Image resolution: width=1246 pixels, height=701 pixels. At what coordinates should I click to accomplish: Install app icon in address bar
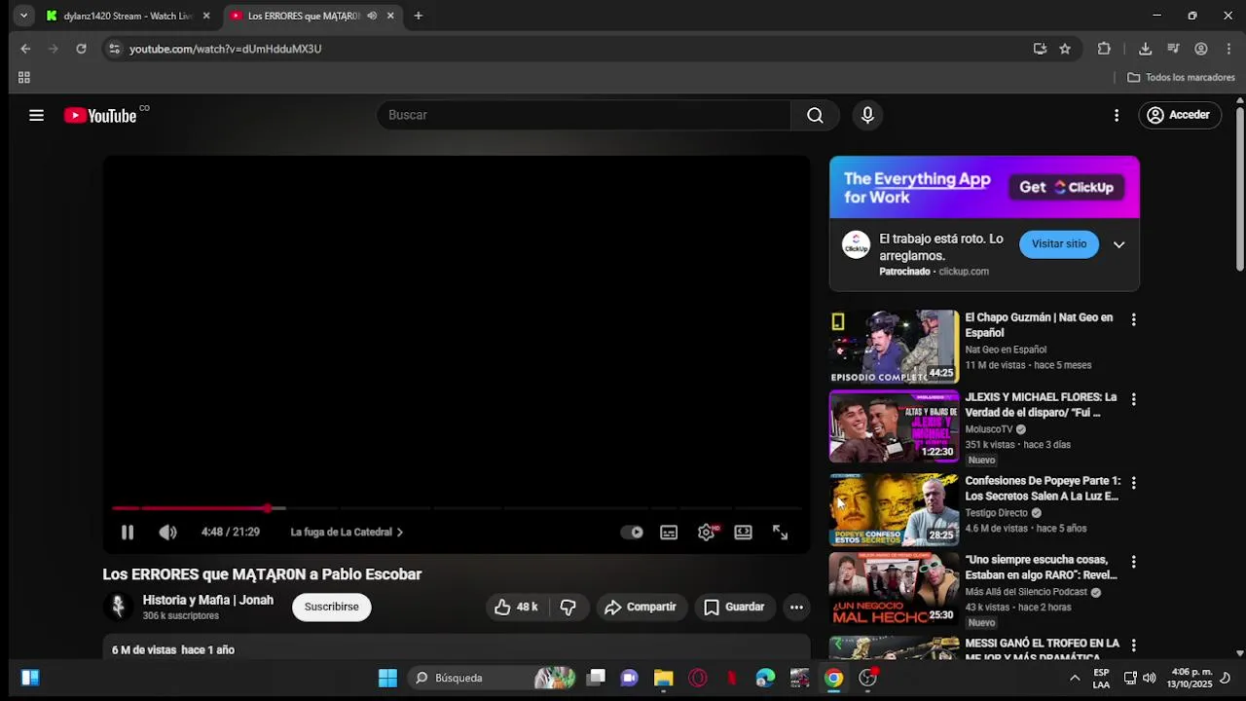pos(1040,49)
